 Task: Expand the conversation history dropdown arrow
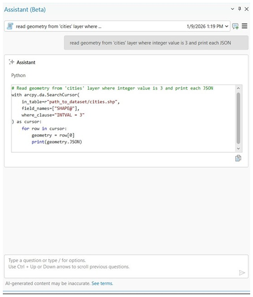coord(226,26)
